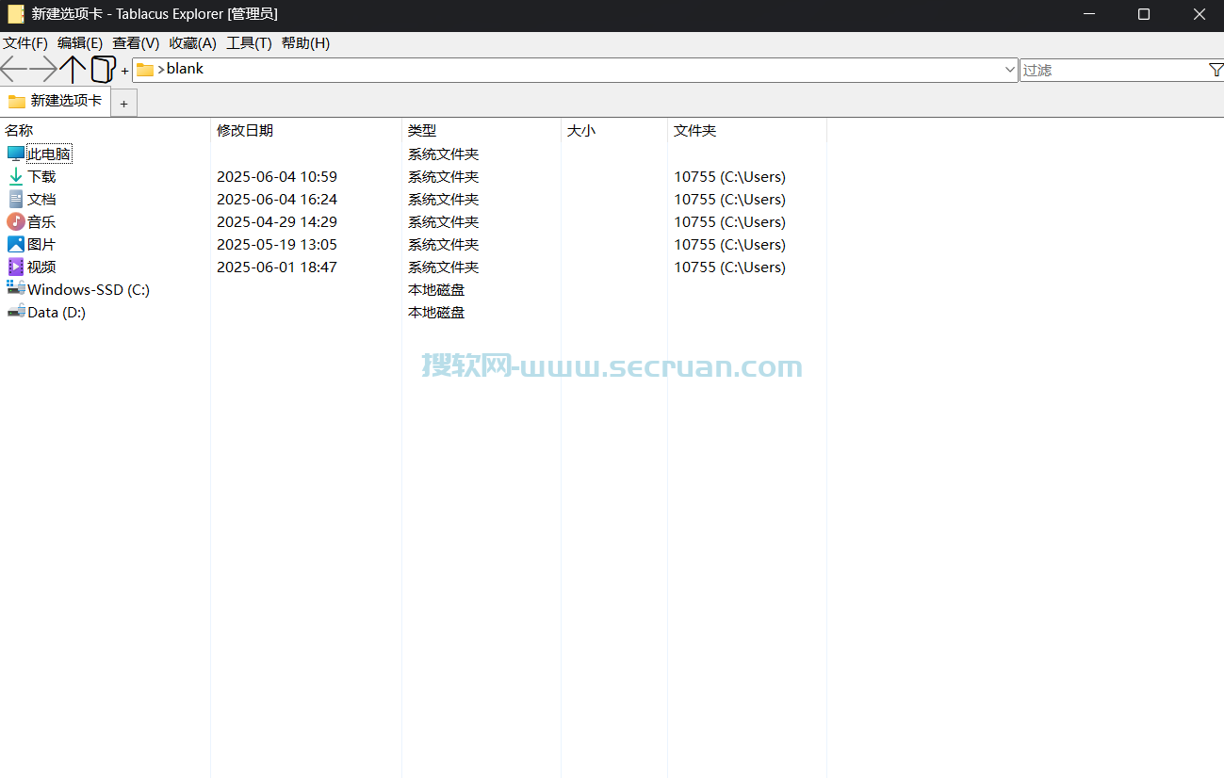Viewport: 1224px width, 778px height.
Task: Navigate up with the up arrow
Action: (73, 69)
